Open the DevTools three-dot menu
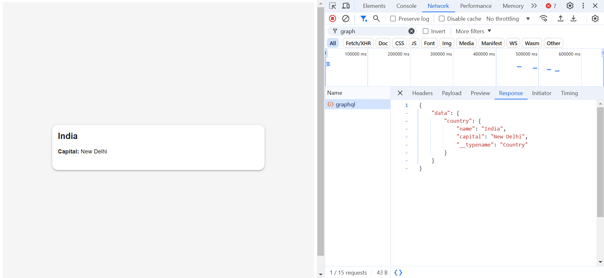 (583, 6)
